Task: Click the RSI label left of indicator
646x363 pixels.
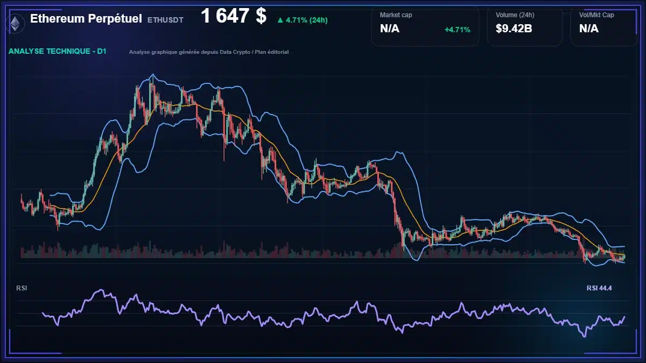Action: [22, 288]
